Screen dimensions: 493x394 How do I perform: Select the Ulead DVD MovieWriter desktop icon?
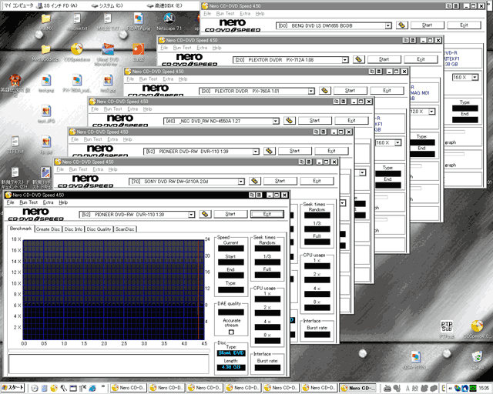point(107,55)
